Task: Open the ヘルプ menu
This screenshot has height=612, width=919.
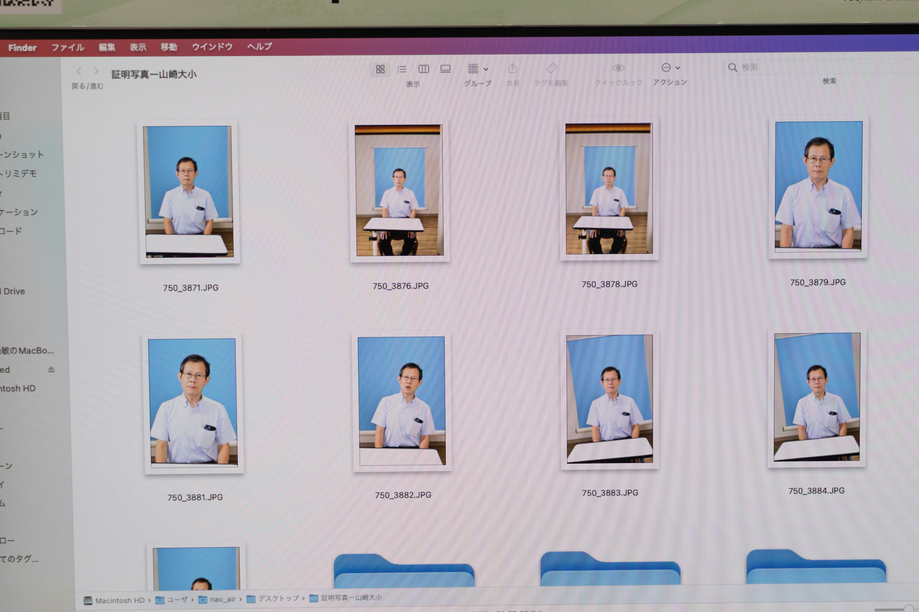Action: 259,46
